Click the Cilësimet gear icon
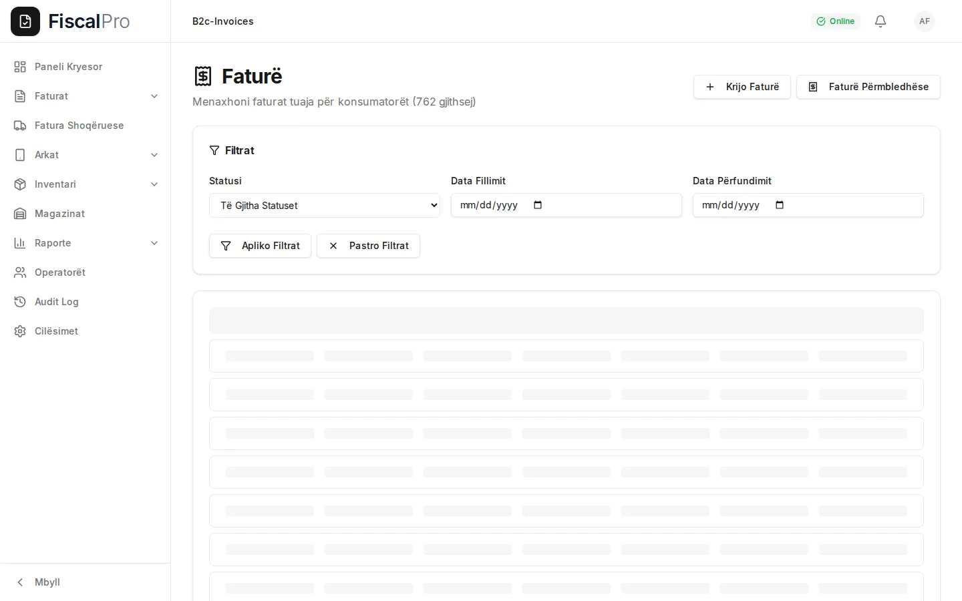This screenshot has height=601, width=962. click(20, 331)
